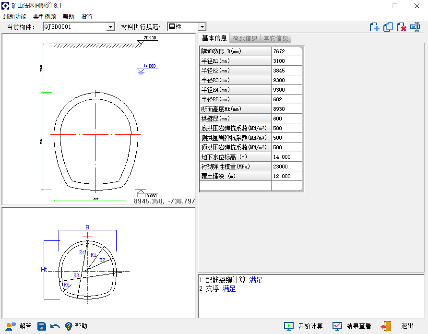Click the 结果查看 monitor check icon
This screenshot has width=428, height=334.
pos(337,326)
